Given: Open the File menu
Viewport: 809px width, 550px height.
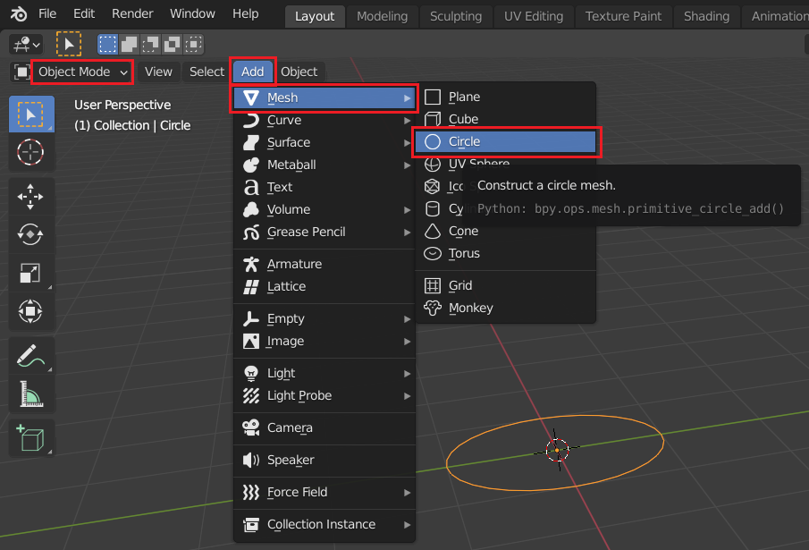Looking at the screenshot, I should [47, 13].
